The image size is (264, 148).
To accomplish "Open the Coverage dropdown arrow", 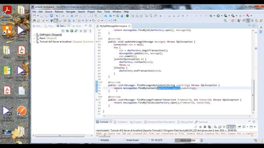I will 229,16.
